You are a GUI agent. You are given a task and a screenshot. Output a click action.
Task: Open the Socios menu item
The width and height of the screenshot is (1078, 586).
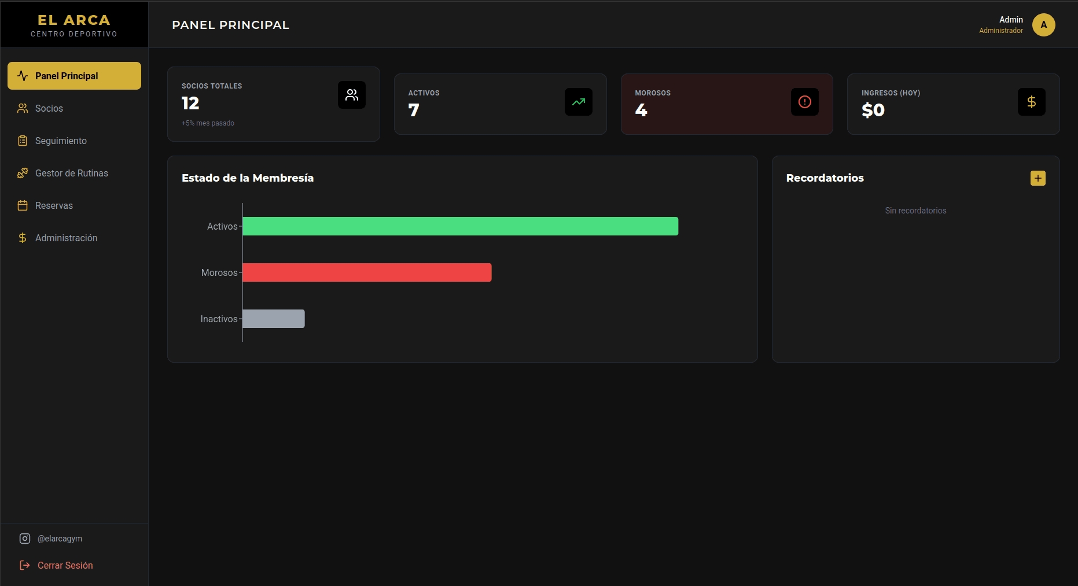click(49, 108)
